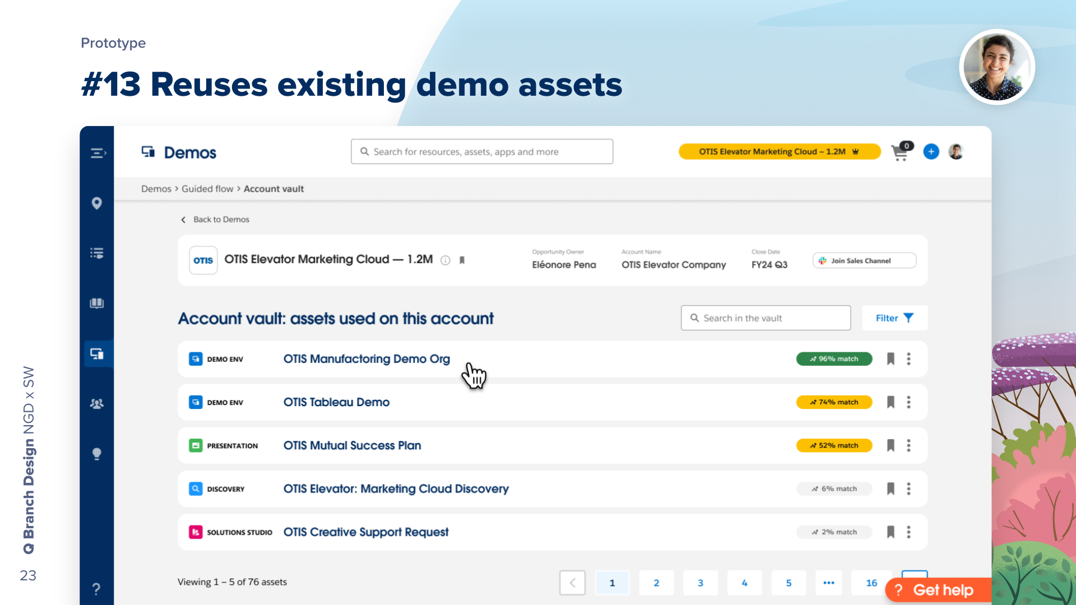Click the DEMO ENV icon for Tableau Demo
This screenshot has height=605, width=1076.
tap(196, 402)
